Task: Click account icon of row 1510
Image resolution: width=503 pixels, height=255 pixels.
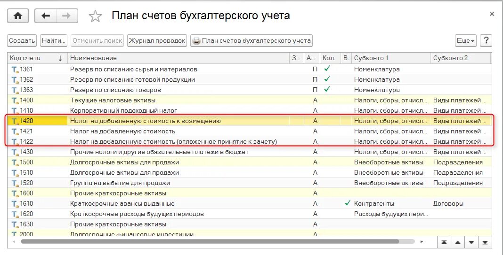Action: tap(15, 172)
